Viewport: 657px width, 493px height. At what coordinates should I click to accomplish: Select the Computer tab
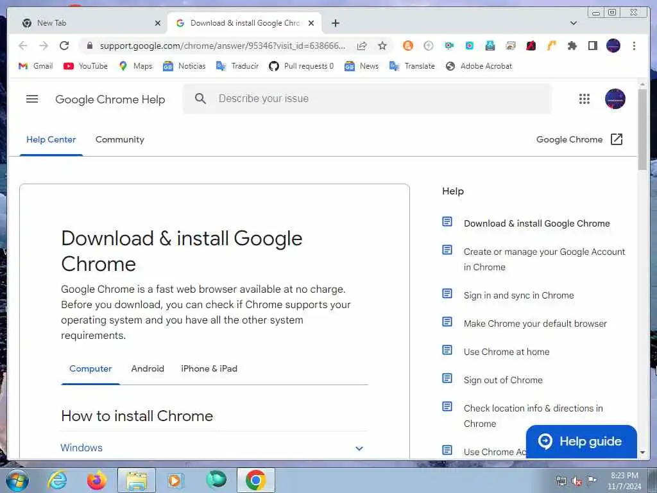pyautogui.click(x=90, y=369)
